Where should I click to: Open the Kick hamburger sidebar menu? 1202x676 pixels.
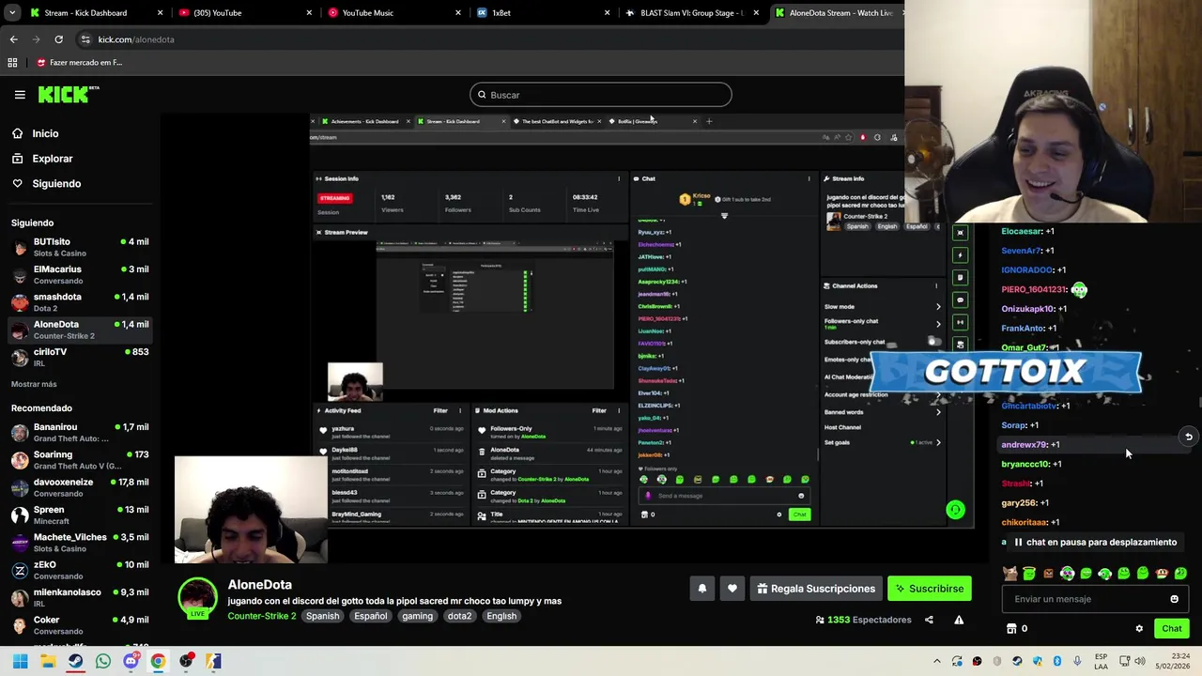pyautogui.click(x=20, y=94)
